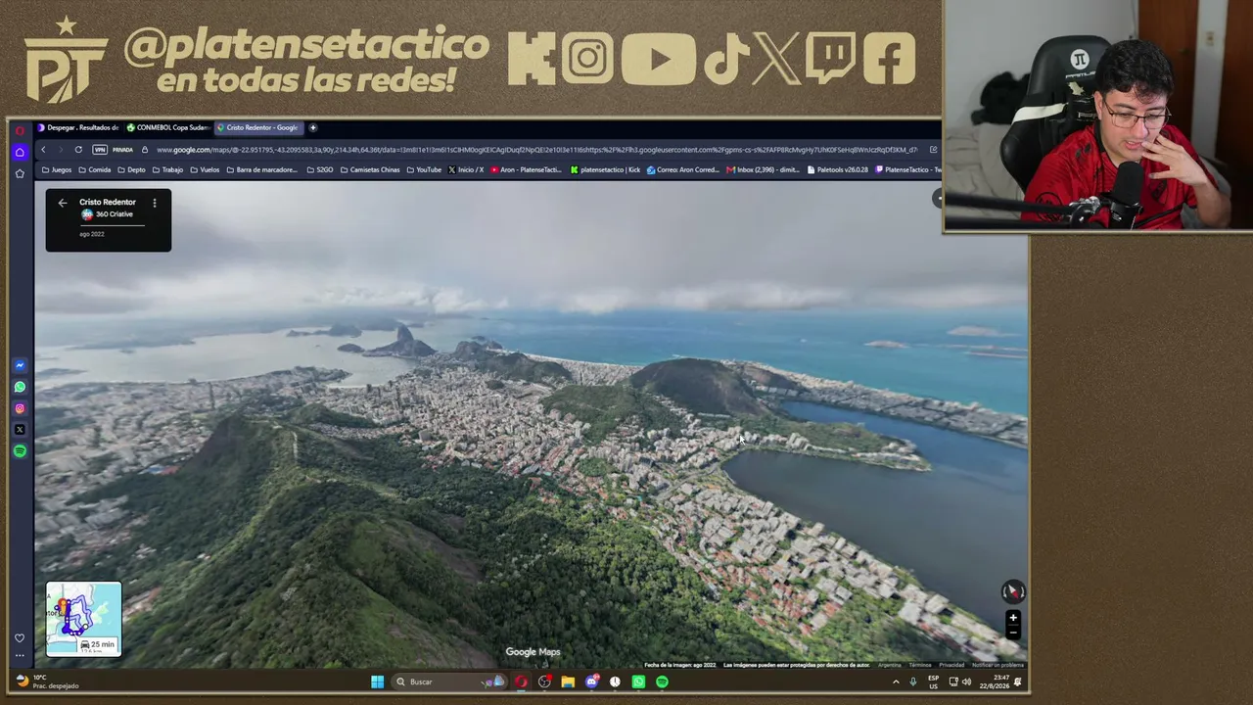Open WhatsApp in the Opera sidebar
1253x705 pixels.
tap(20, 387)
